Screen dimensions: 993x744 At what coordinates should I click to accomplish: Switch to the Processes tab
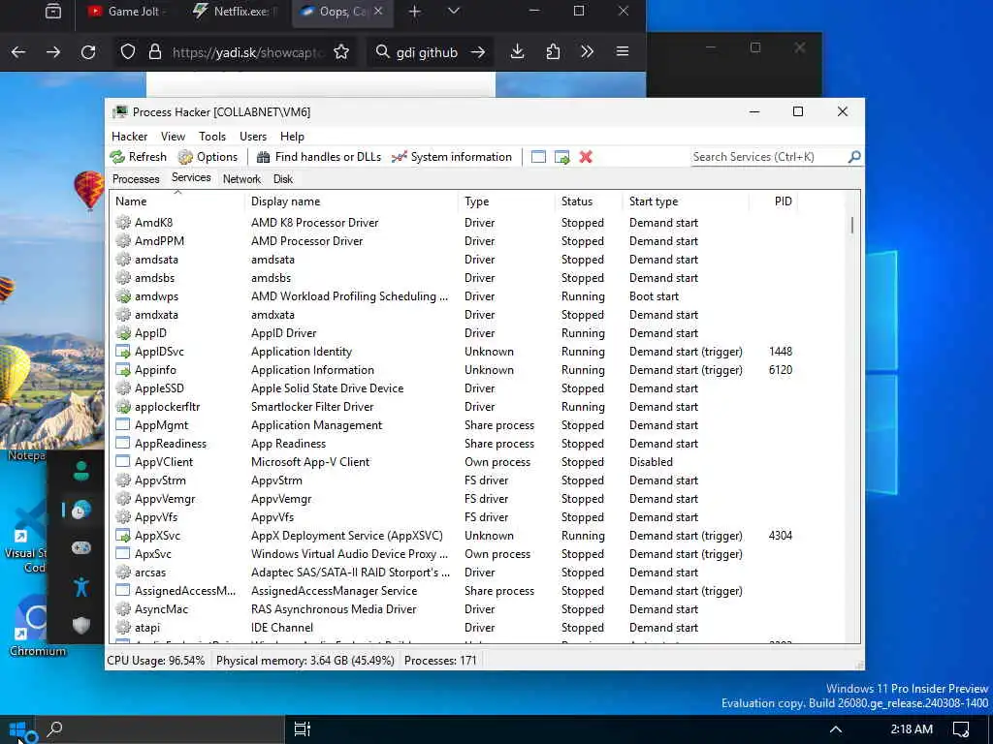[136, 179]
